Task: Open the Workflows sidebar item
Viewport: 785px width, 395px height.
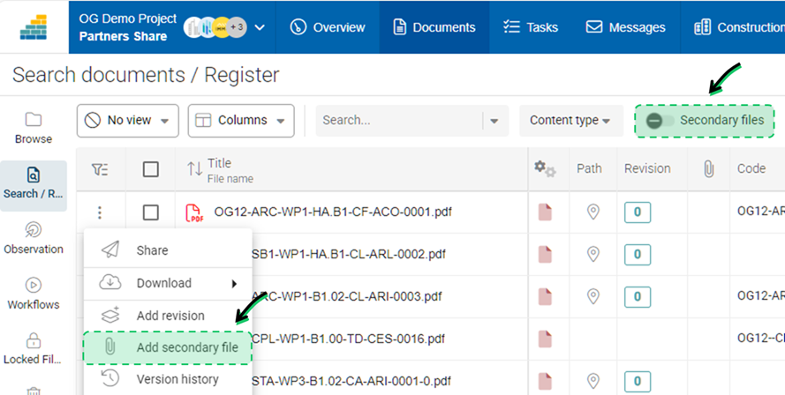Action: coord(34,294)
